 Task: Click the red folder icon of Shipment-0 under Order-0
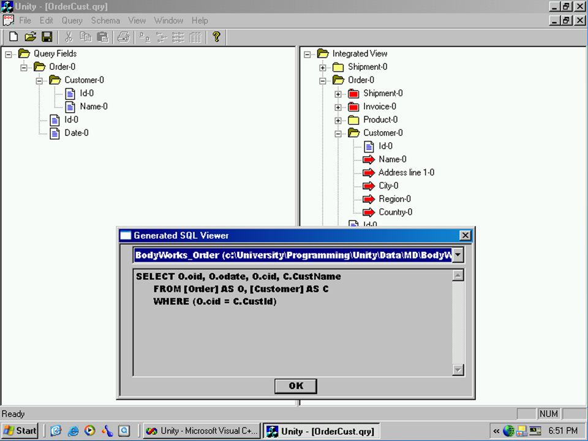[353, 93]
